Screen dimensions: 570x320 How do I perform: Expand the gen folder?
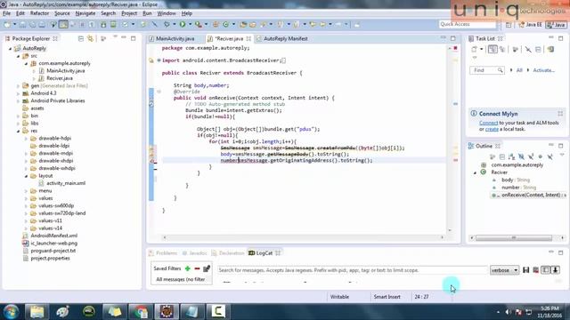point(18,86)
